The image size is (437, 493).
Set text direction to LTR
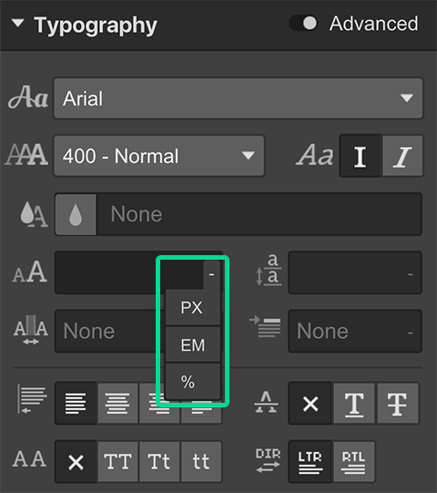click(310, 461)
